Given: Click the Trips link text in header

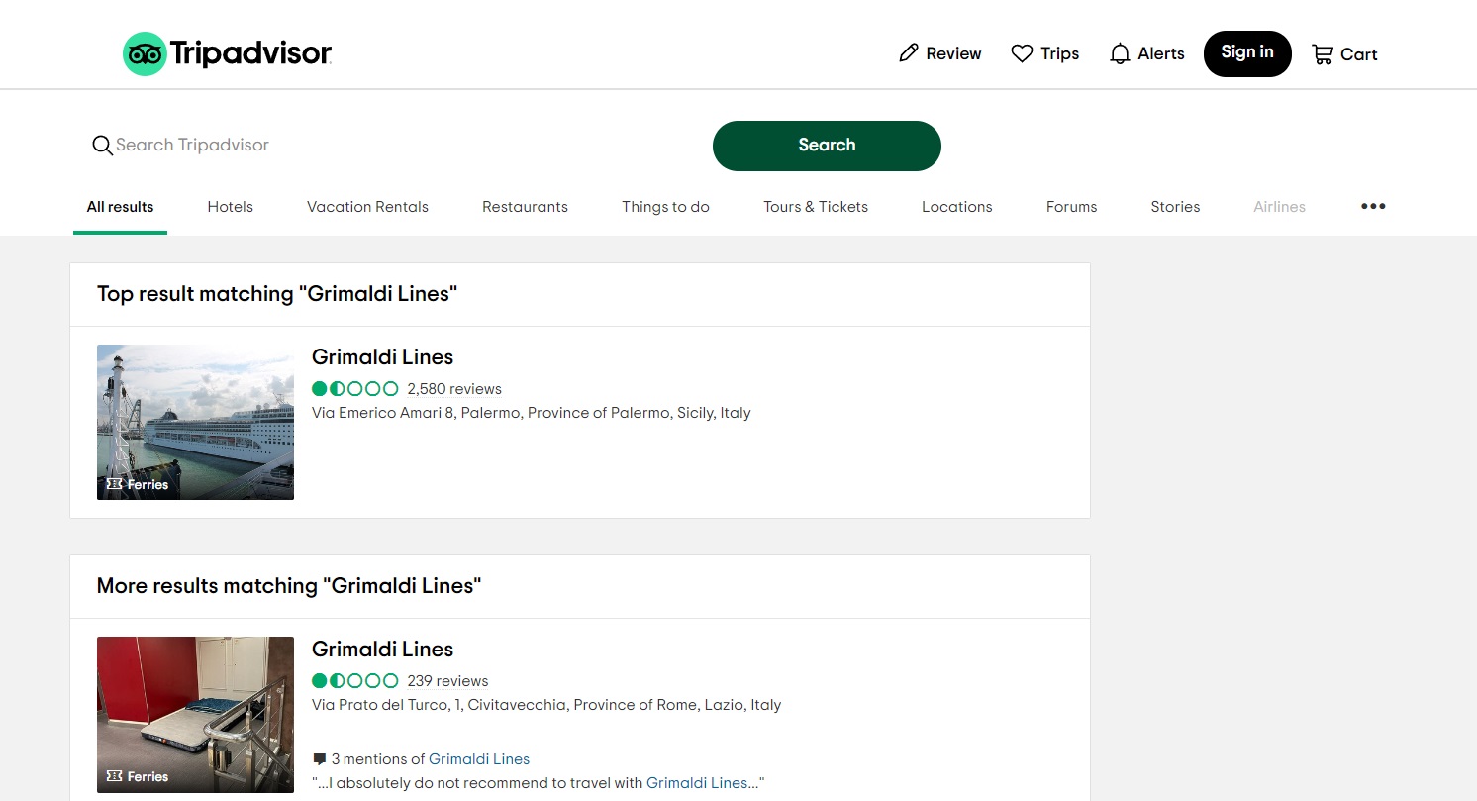Looking at the screenshot, I should click(1059, 53).
